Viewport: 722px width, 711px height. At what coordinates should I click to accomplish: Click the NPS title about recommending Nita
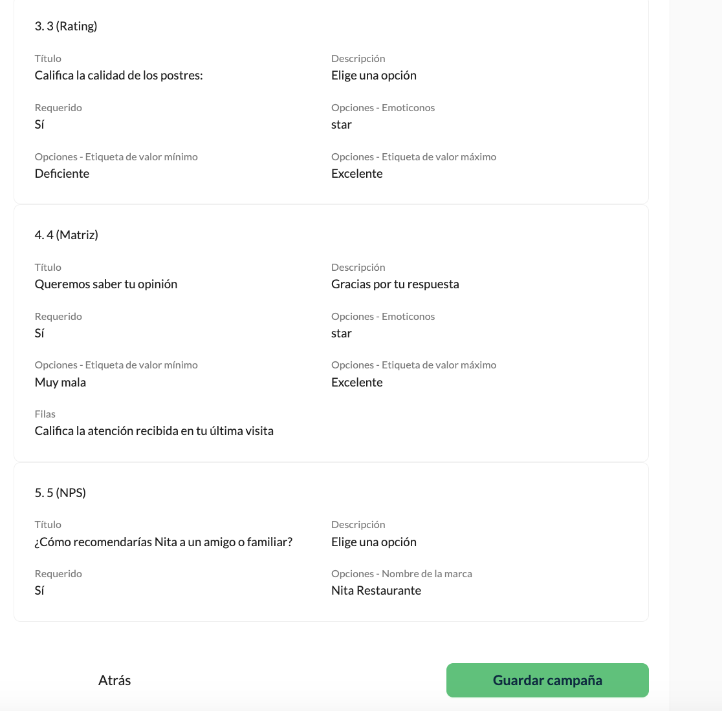click(x=164, y=542)
